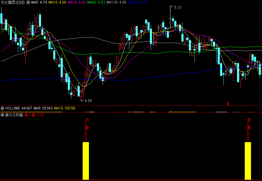The width and height of the screenshot is (262, 181).
Task: Click the volume MA5: 55383 label
Action: 43,108
